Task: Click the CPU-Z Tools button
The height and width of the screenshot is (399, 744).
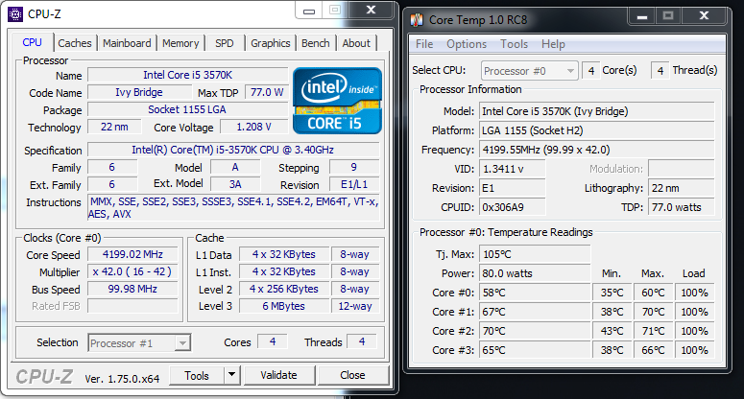Action: point(197,375)
